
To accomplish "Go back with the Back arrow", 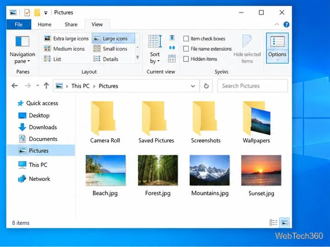I will (x=15, y=86).
